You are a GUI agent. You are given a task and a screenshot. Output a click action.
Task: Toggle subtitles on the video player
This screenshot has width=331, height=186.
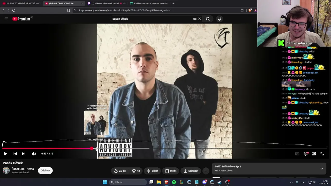tap(297, 154)
